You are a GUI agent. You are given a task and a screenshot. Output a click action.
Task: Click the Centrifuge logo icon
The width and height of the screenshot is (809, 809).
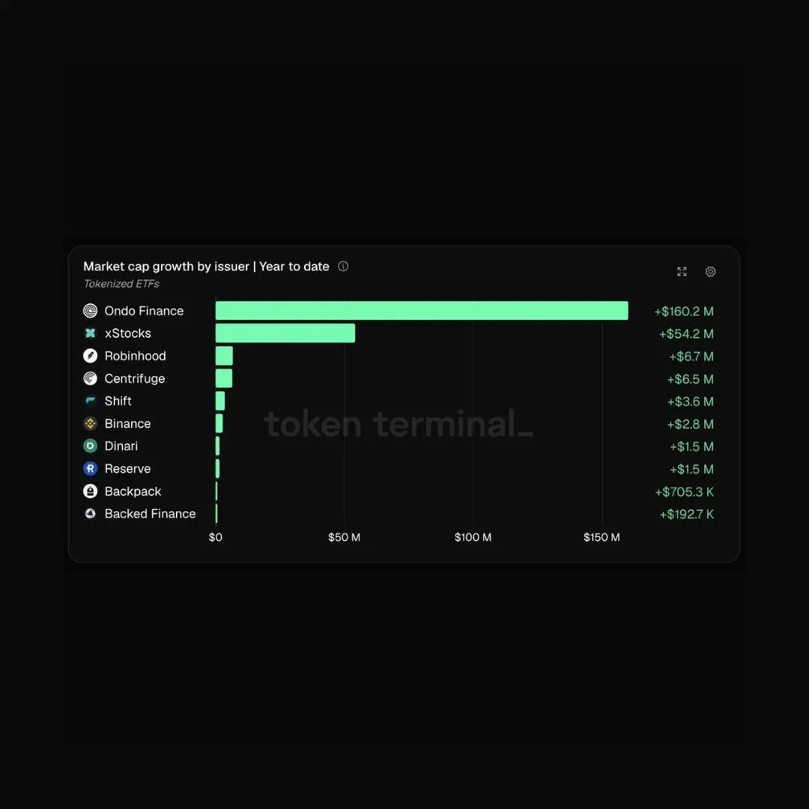pyautogui.click(x=91, y=378)
